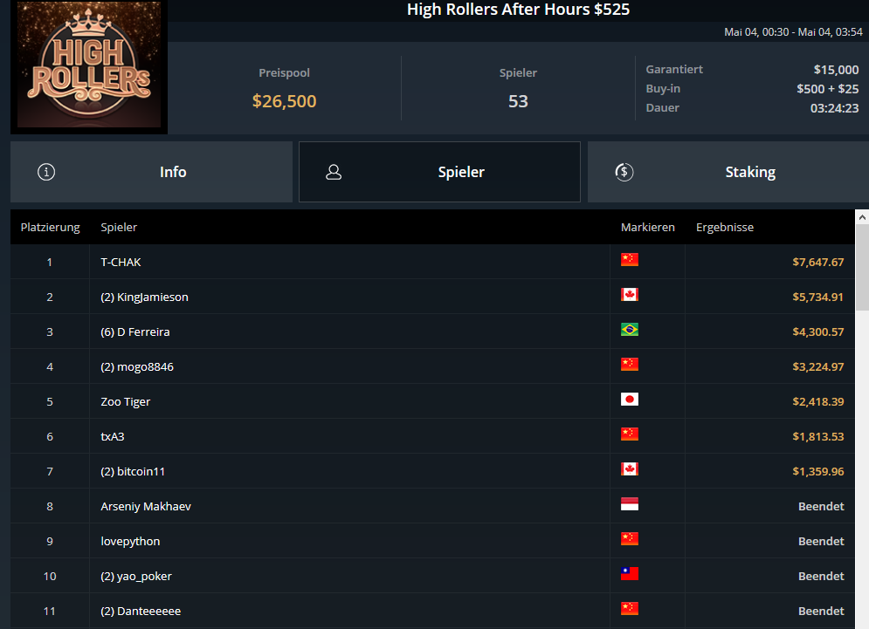Click the Markieren column header
The width and height of the screenshot is (869, 629).
pos(648,227)
